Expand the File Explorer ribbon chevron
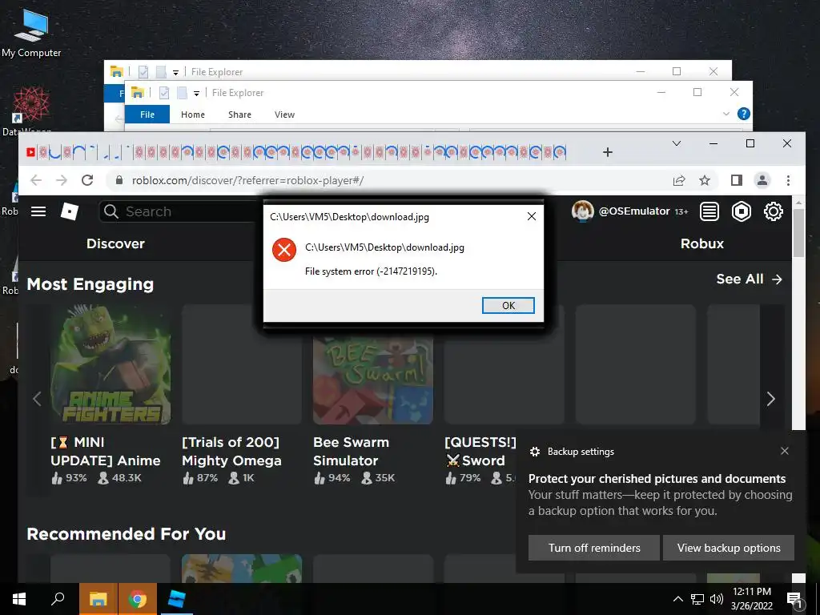This screenshot has height=615, width=820. [726, 114]
